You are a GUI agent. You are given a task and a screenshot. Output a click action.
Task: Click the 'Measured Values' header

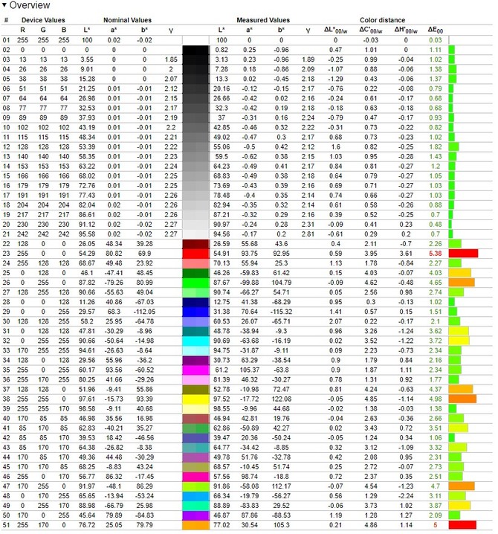click(x=263, y=20)
